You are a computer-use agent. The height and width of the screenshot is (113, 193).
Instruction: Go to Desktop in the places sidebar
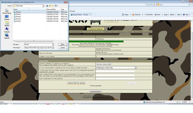[x=7, y=17]
